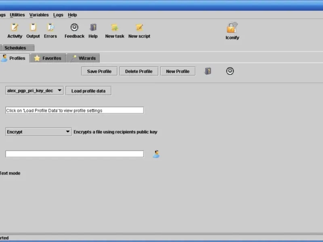This screenshot has width=323, height=242.
Task: Select the Profiles tab
Action: click(15, 58)
